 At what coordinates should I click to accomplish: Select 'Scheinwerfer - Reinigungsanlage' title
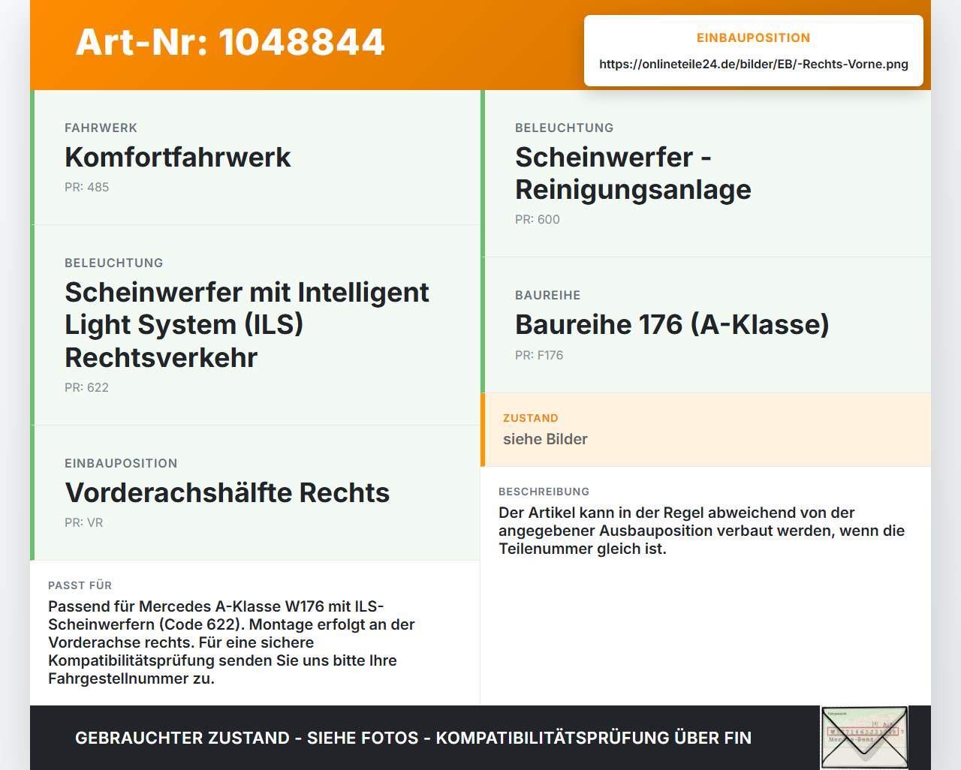coord(633,173)
